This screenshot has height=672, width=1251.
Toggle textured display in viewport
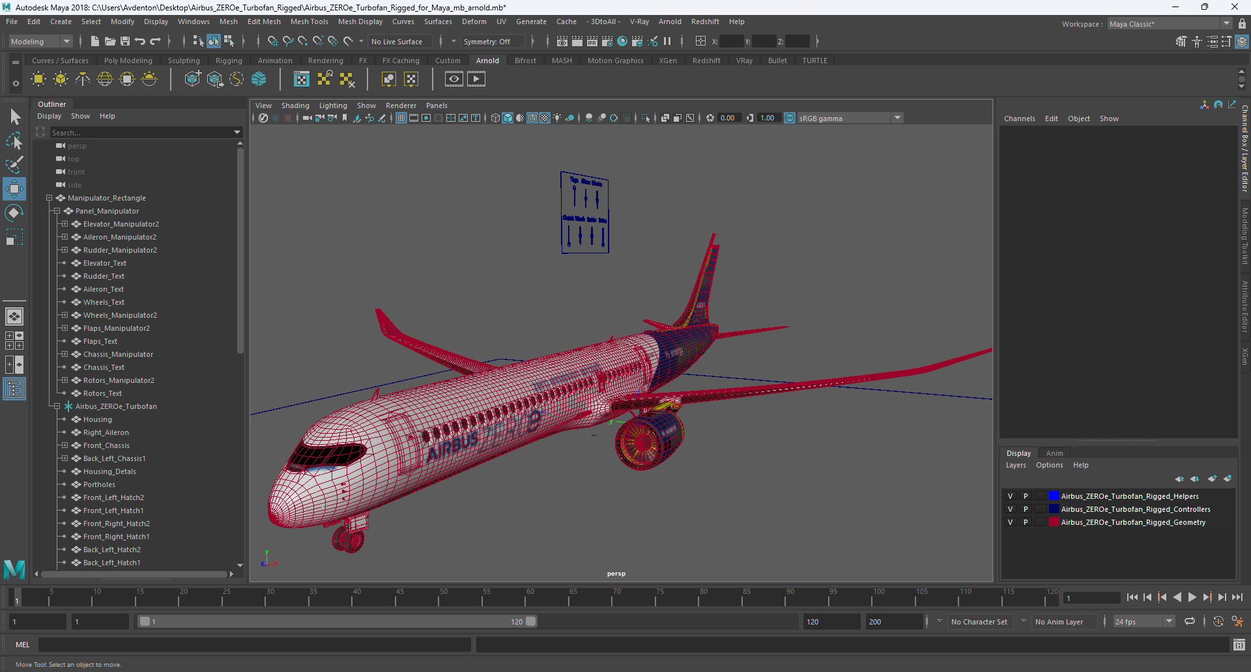tap(545, 118)
